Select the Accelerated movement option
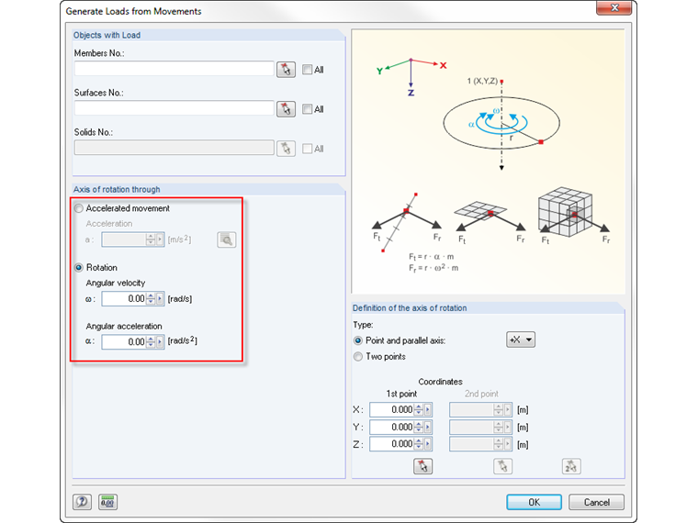Image resolution: width=698 pixels, height=523 pixels. pyautogui.click(x=79, y=208)
